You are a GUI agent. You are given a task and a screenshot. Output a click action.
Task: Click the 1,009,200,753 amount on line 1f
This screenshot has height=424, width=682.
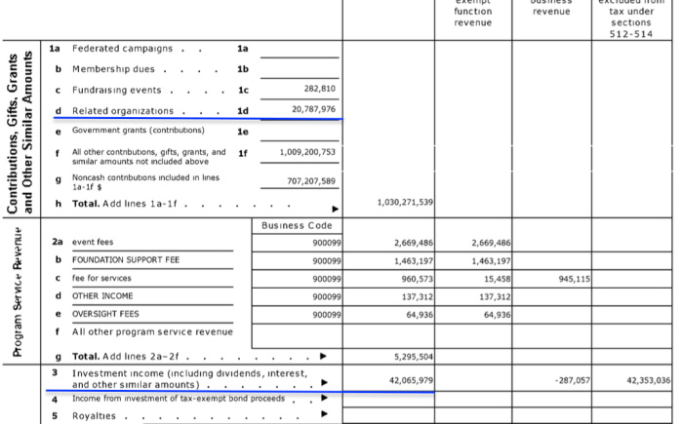pyautogui.click(x=307, y=152)
